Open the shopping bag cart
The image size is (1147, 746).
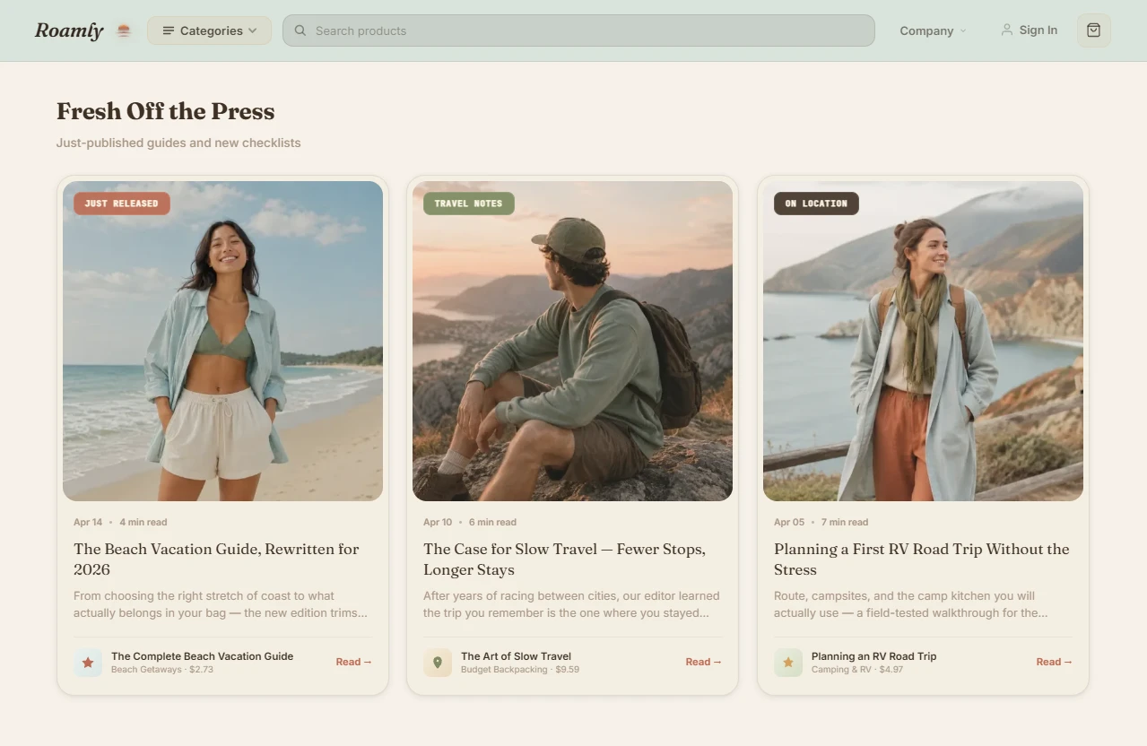tap(1093, 30)
